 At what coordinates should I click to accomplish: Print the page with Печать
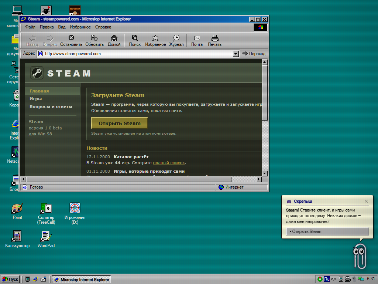click(214, 41)
